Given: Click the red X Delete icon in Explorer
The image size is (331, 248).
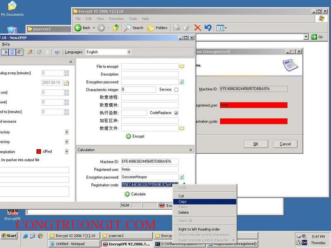Looking at the screenshot, I should pos(198,28).
